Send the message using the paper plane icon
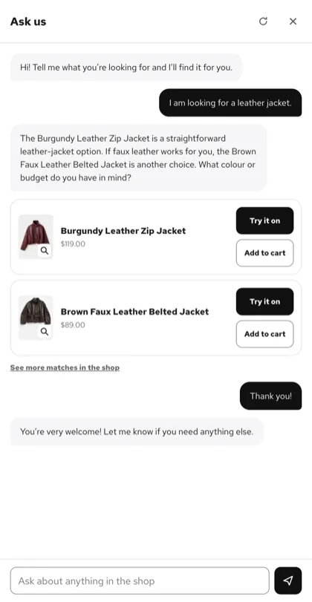Image resolution: width=312 pixels, height=602 pixels. 288,580
